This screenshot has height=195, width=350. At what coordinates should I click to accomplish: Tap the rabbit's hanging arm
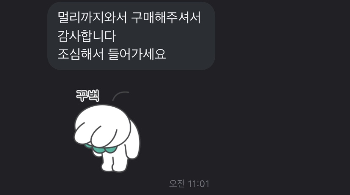[x=132, y=143]
